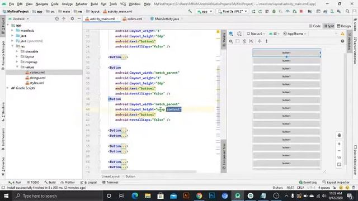The width and height of the screenshot is (358, 201).
Task: Open the AVD Manager icon in toolbar
Action: point(332,11)
